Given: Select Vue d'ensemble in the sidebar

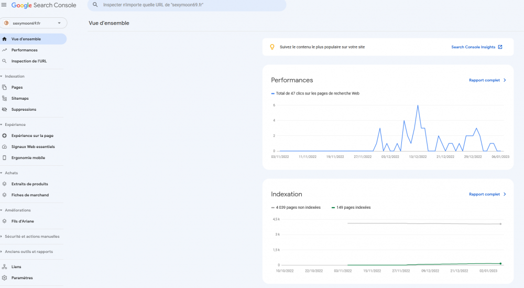Looking at the screenshot, I should [26, 39].
